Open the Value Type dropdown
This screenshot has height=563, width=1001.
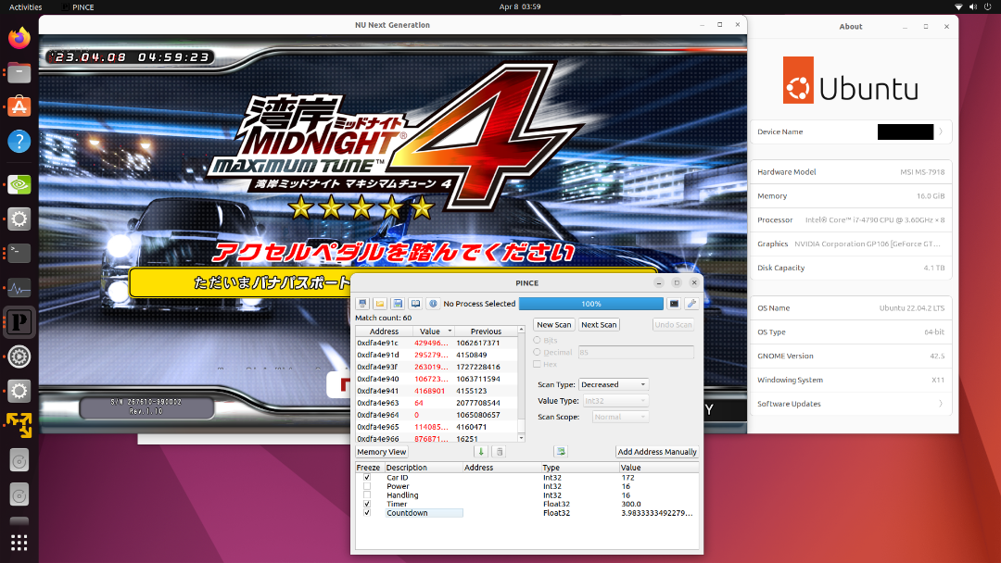pos(615,400)
